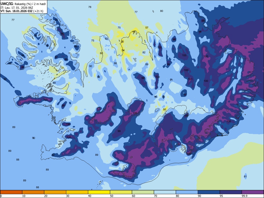Click the purple 99.9+ legend swatch
Screen dimensions: 264x198
pos(253,192)
